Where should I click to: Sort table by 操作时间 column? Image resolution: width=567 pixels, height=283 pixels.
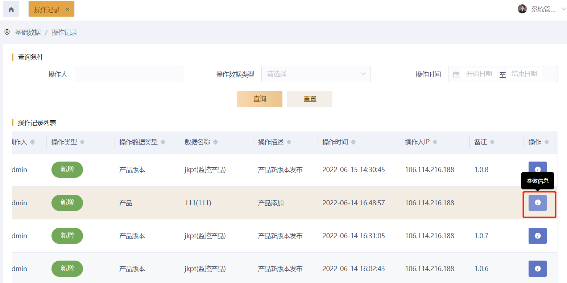(353, 142)
